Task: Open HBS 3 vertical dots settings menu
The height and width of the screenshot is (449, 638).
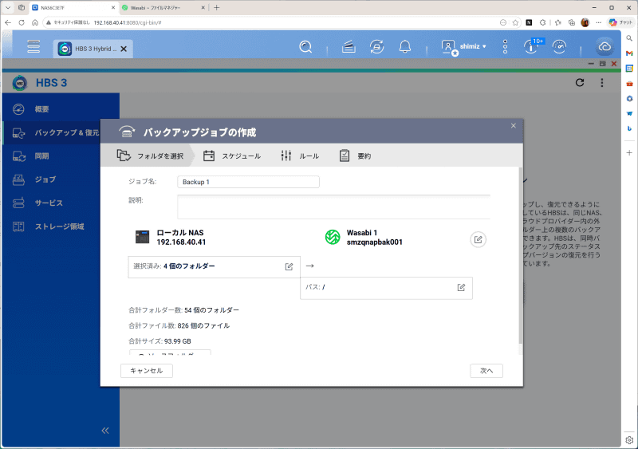Action: [602, 83]
